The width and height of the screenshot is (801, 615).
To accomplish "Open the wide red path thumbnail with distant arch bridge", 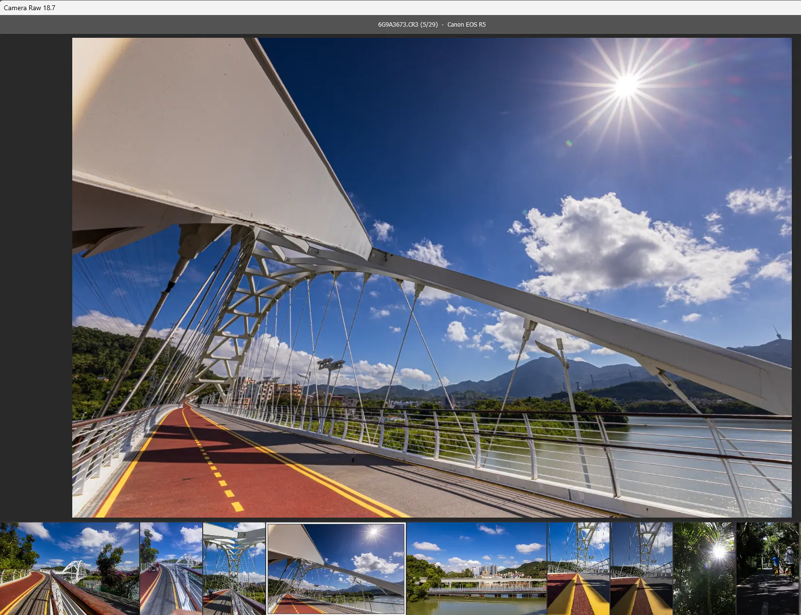I will tap(69, 568).
